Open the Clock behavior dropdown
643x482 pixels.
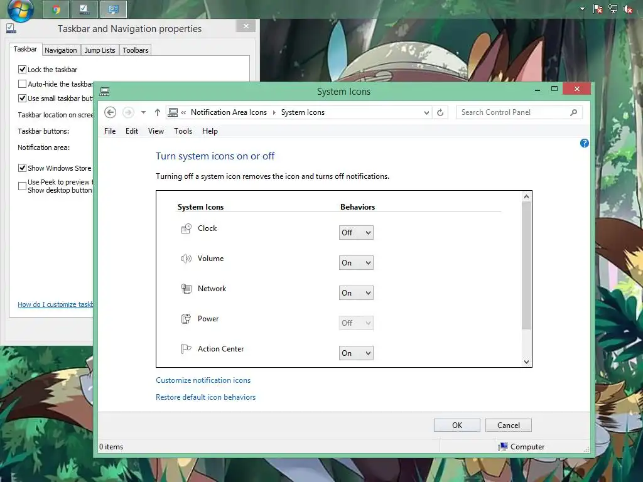pyautogui.click(x=356, y=233)
